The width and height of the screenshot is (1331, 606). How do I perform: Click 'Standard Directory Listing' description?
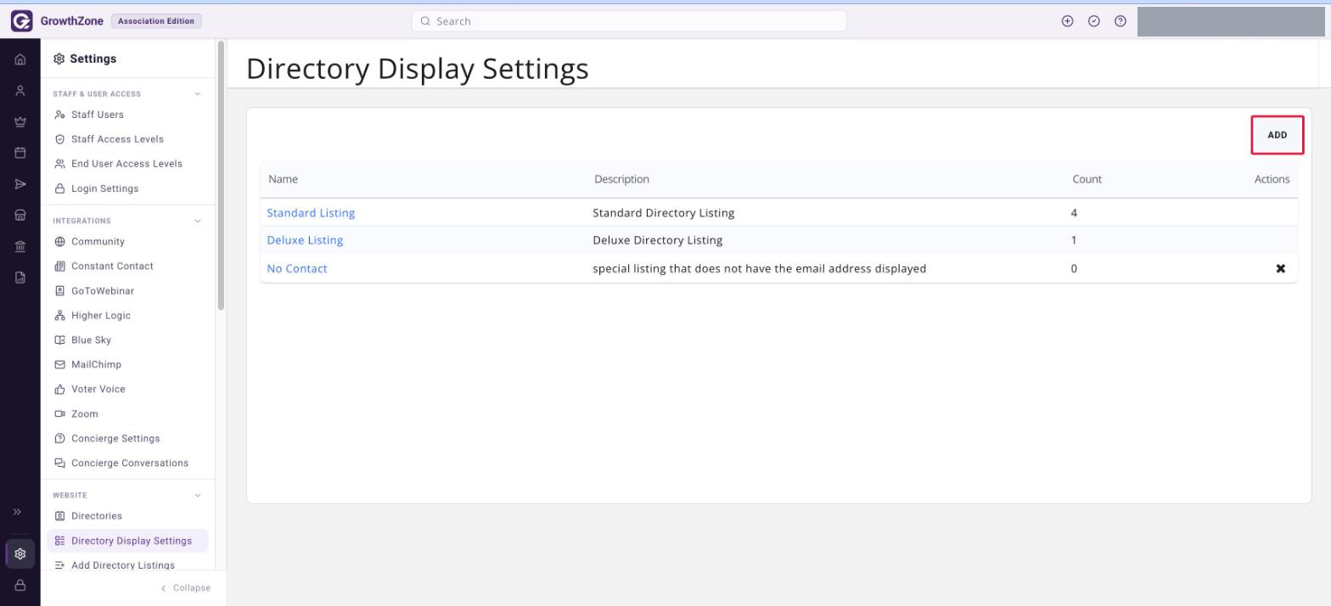[x=664, y=213]
